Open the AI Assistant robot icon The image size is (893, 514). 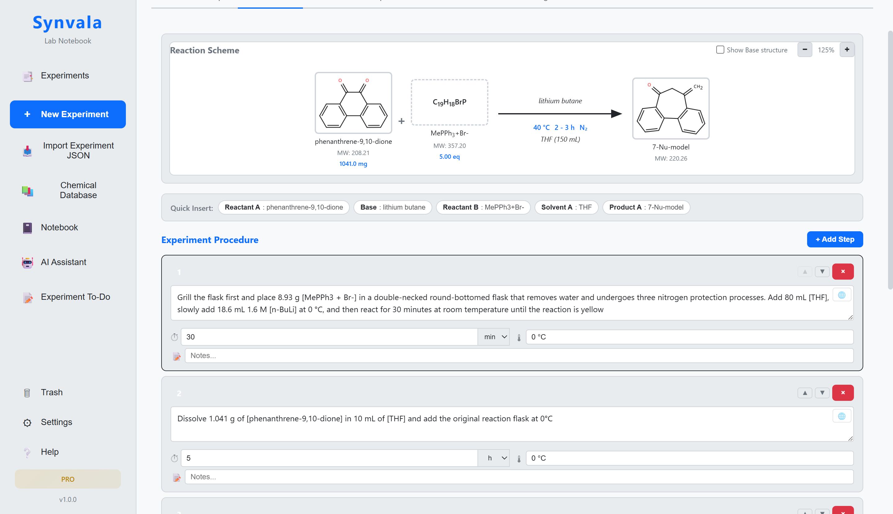[27, 262]
